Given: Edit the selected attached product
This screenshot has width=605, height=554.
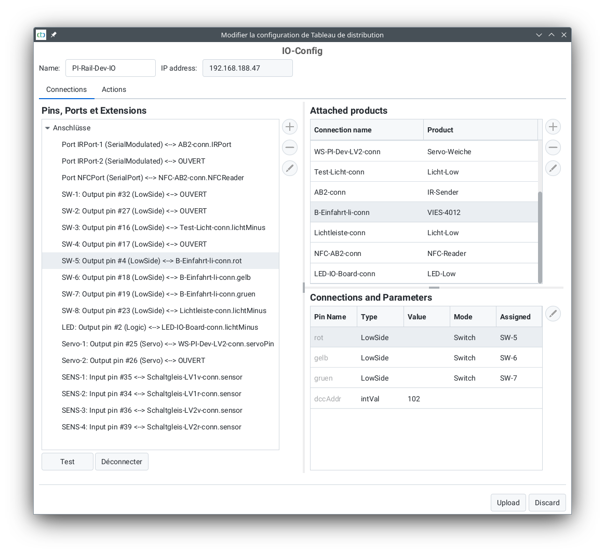Looking at the screenshot, I should pos(553,168).
